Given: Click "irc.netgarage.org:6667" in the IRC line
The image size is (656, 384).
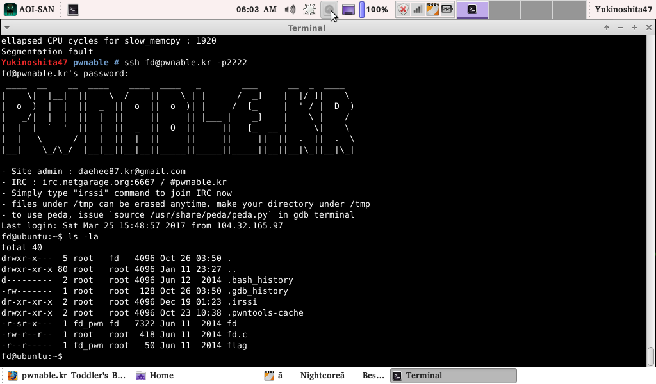Looking at the screenshot, I should (98, 182).
